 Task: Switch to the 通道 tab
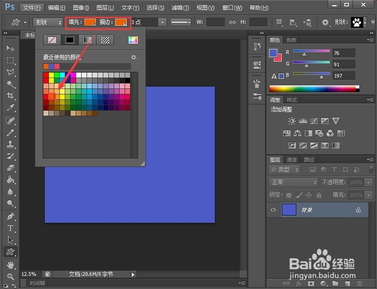tap(291, 159)
